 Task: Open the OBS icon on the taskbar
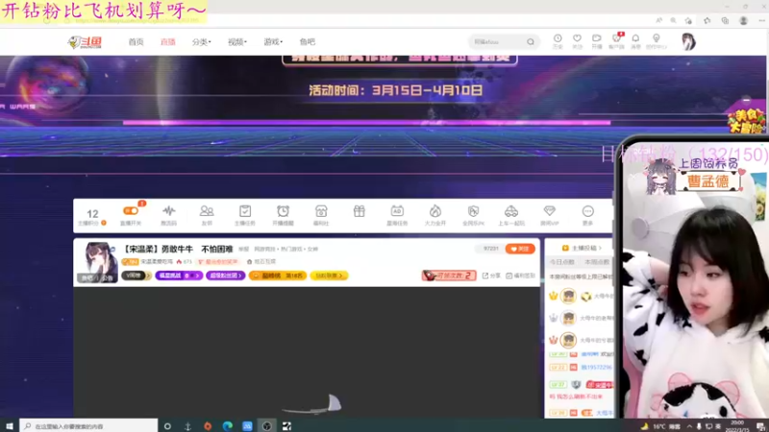(x=267, y=426)
